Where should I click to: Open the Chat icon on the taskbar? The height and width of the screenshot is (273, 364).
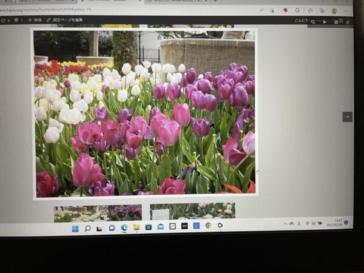coord(112,228)
